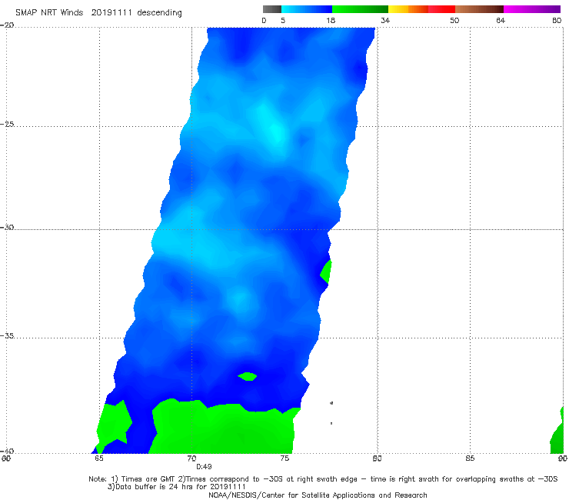569x500 pixels.
Task: Click the date '20191111' in the title
Action: [x=111, y=12]
